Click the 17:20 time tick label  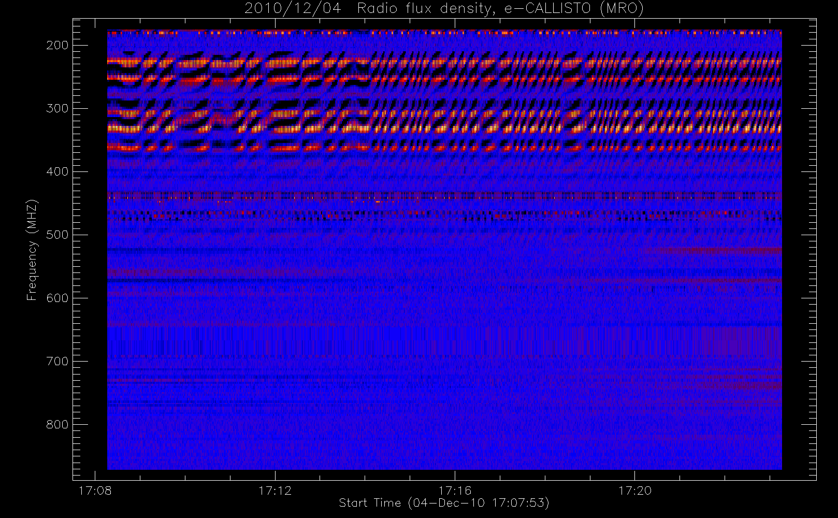[635, 491]
